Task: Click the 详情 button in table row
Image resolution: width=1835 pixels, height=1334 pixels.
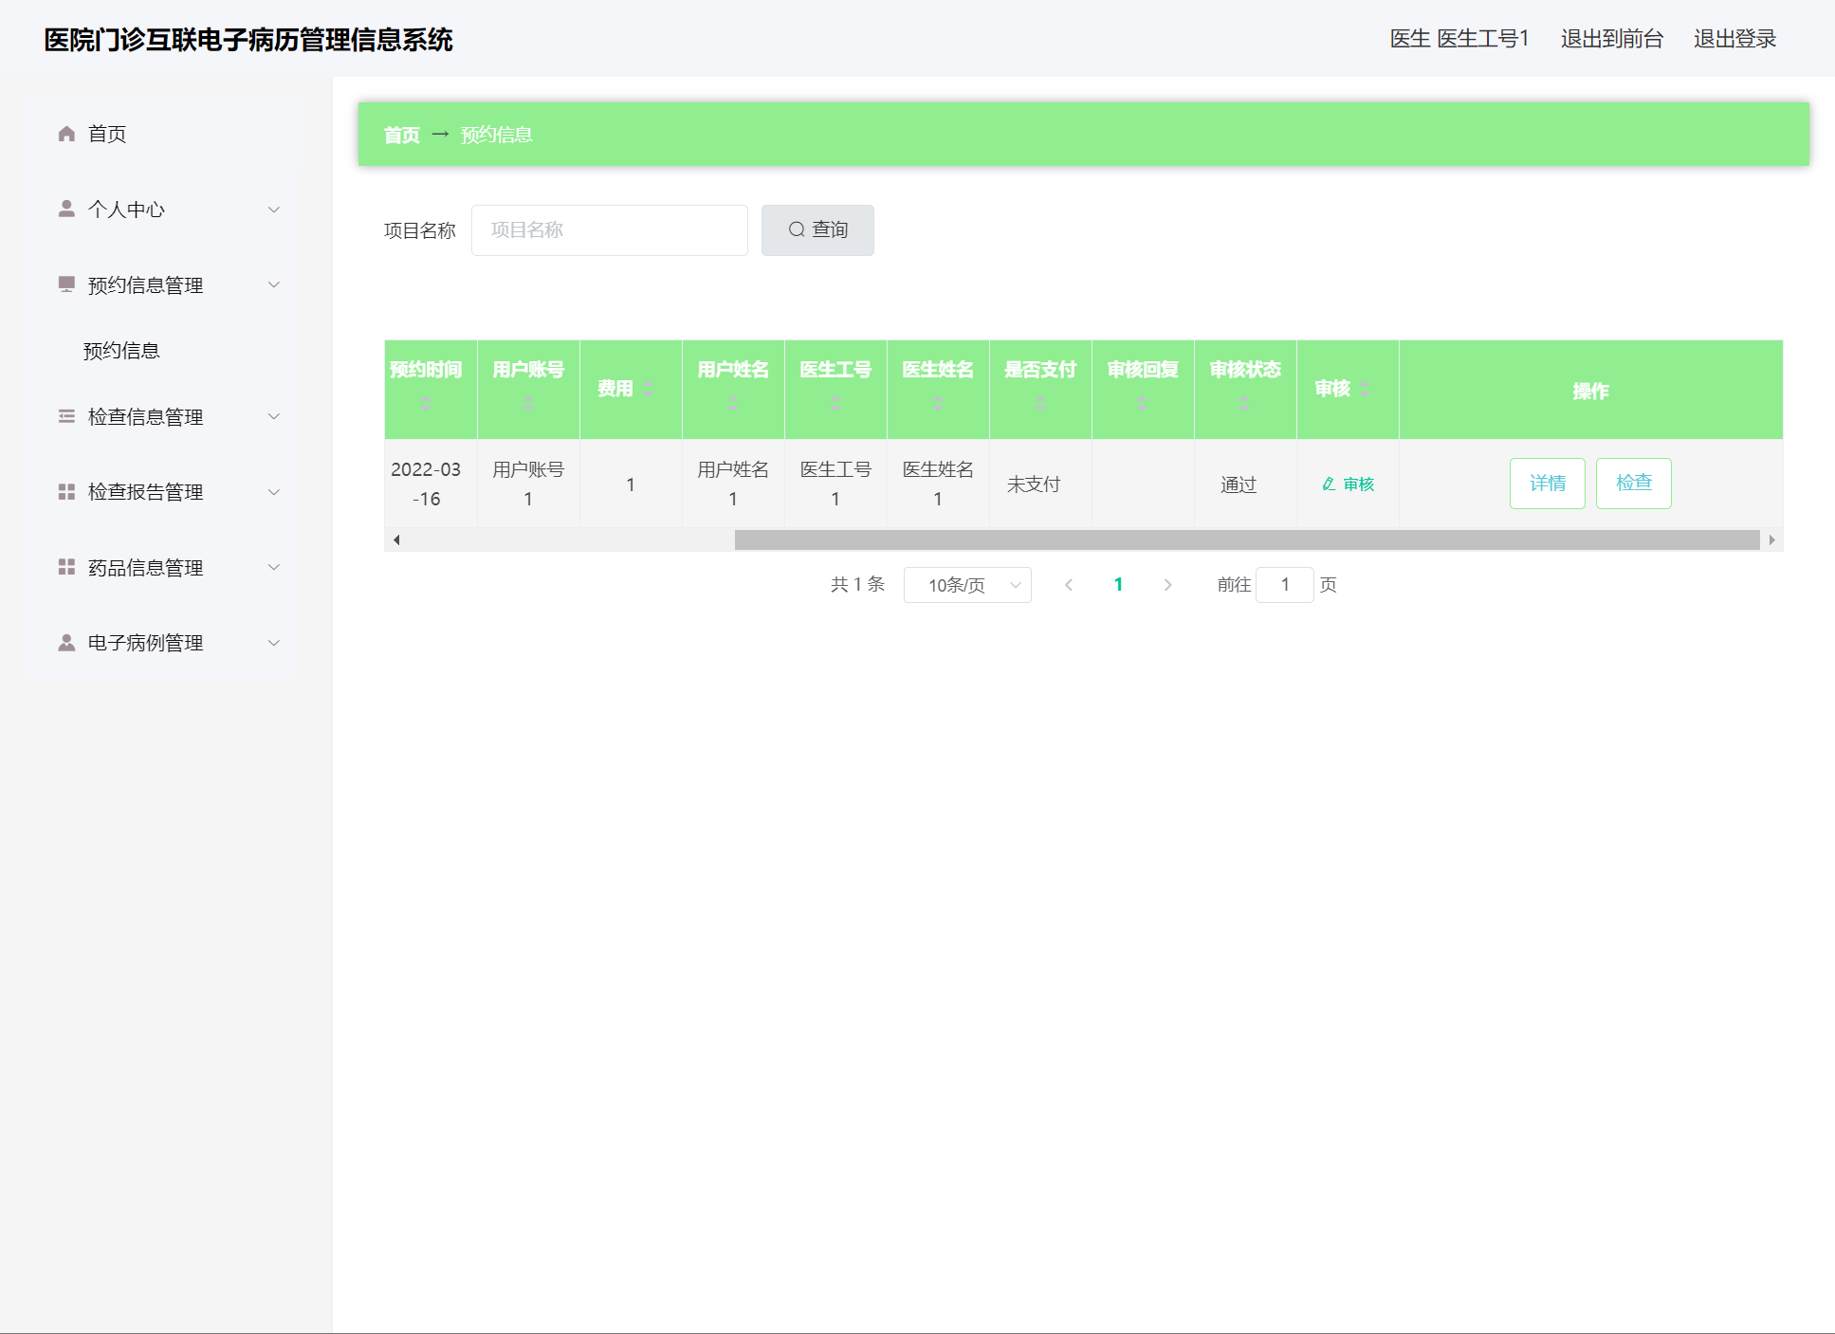Action: point(1547,484)
